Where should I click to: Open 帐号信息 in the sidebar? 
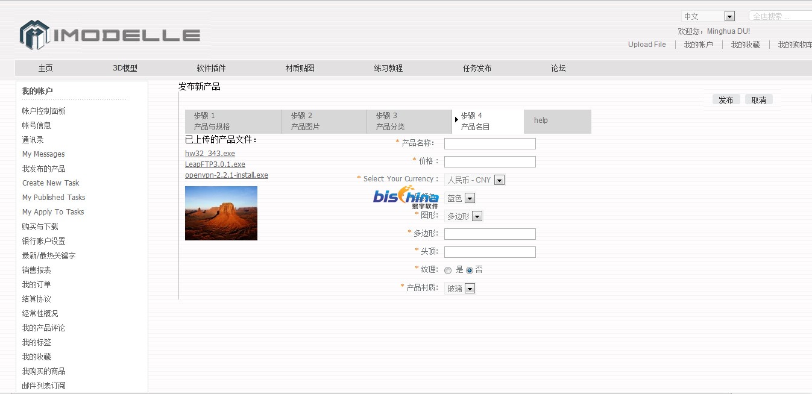point(37,125)
